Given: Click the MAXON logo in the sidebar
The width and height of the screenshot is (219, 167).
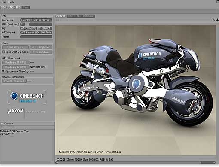Looking at the screenshot, I should pyautogui.click(x=15, y=111).
